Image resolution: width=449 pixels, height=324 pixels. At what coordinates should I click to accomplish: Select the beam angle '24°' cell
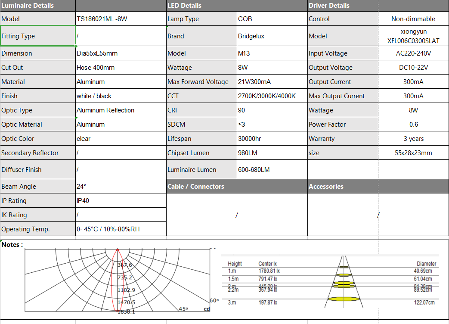click(x=121, y=187)
